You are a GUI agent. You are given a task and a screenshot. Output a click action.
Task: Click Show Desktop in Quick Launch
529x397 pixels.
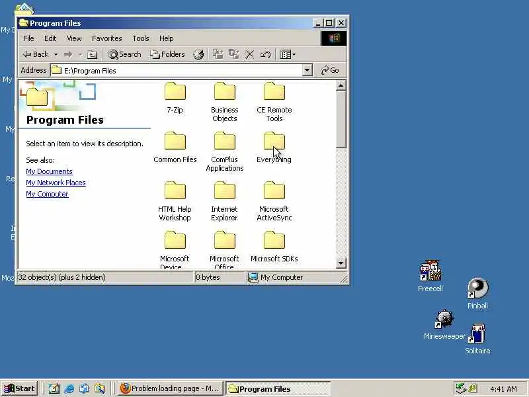click(x=54, y=388)
